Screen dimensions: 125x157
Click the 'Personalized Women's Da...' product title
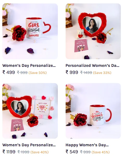(x=92, y=66)
